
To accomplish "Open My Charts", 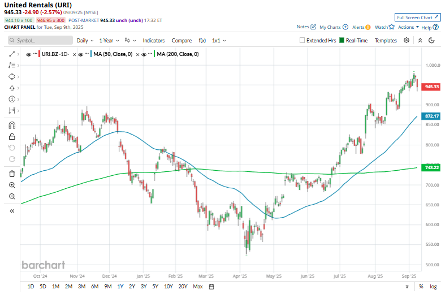I will (334, 27).
